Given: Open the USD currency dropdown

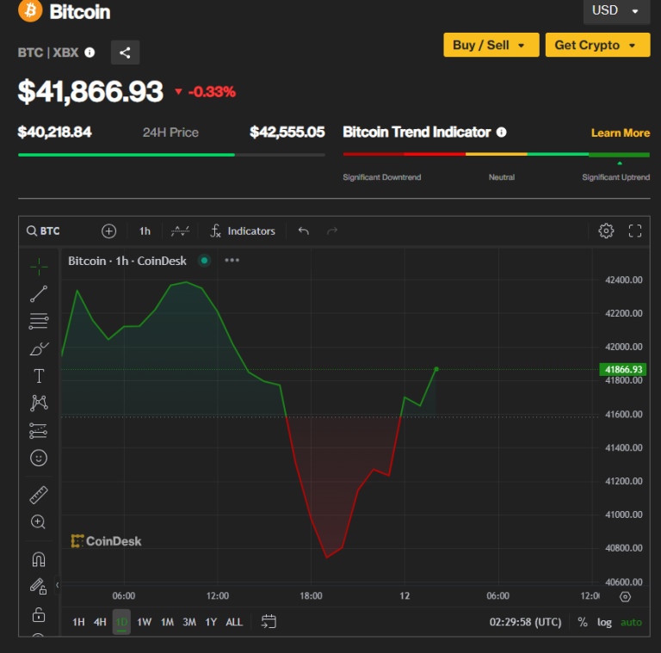Looking at the screenshot, I should pos(615,10).
